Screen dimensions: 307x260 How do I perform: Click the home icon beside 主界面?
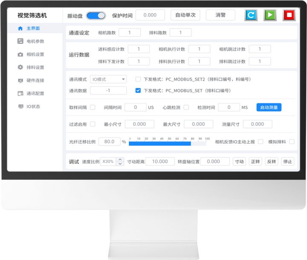point(20,29)
